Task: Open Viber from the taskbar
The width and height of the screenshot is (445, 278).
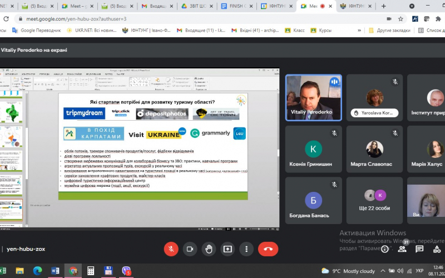Action: (126, 271)
